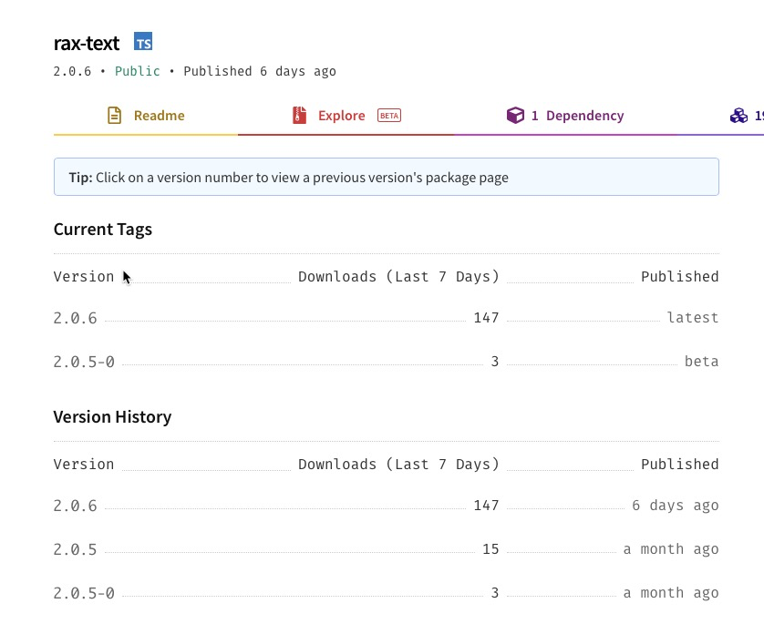
Task: Click the 2.0.6 version text in header
Action: tap(72, 71)
